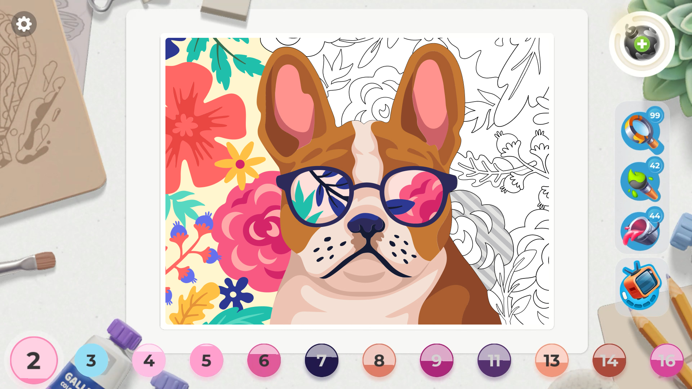Open the settings gear menu
The height and width of the screenshot is (389, 692).
pyautogui.click(x=24, y=23)
